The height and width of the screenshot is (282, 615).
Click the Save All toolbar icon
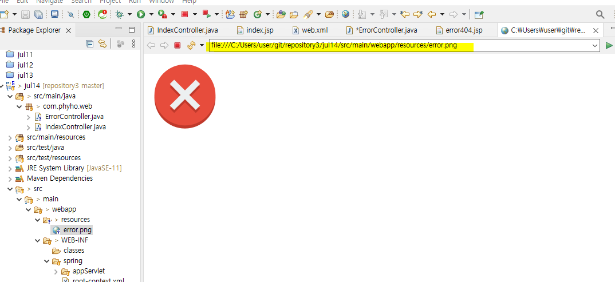tap(38, 14)
